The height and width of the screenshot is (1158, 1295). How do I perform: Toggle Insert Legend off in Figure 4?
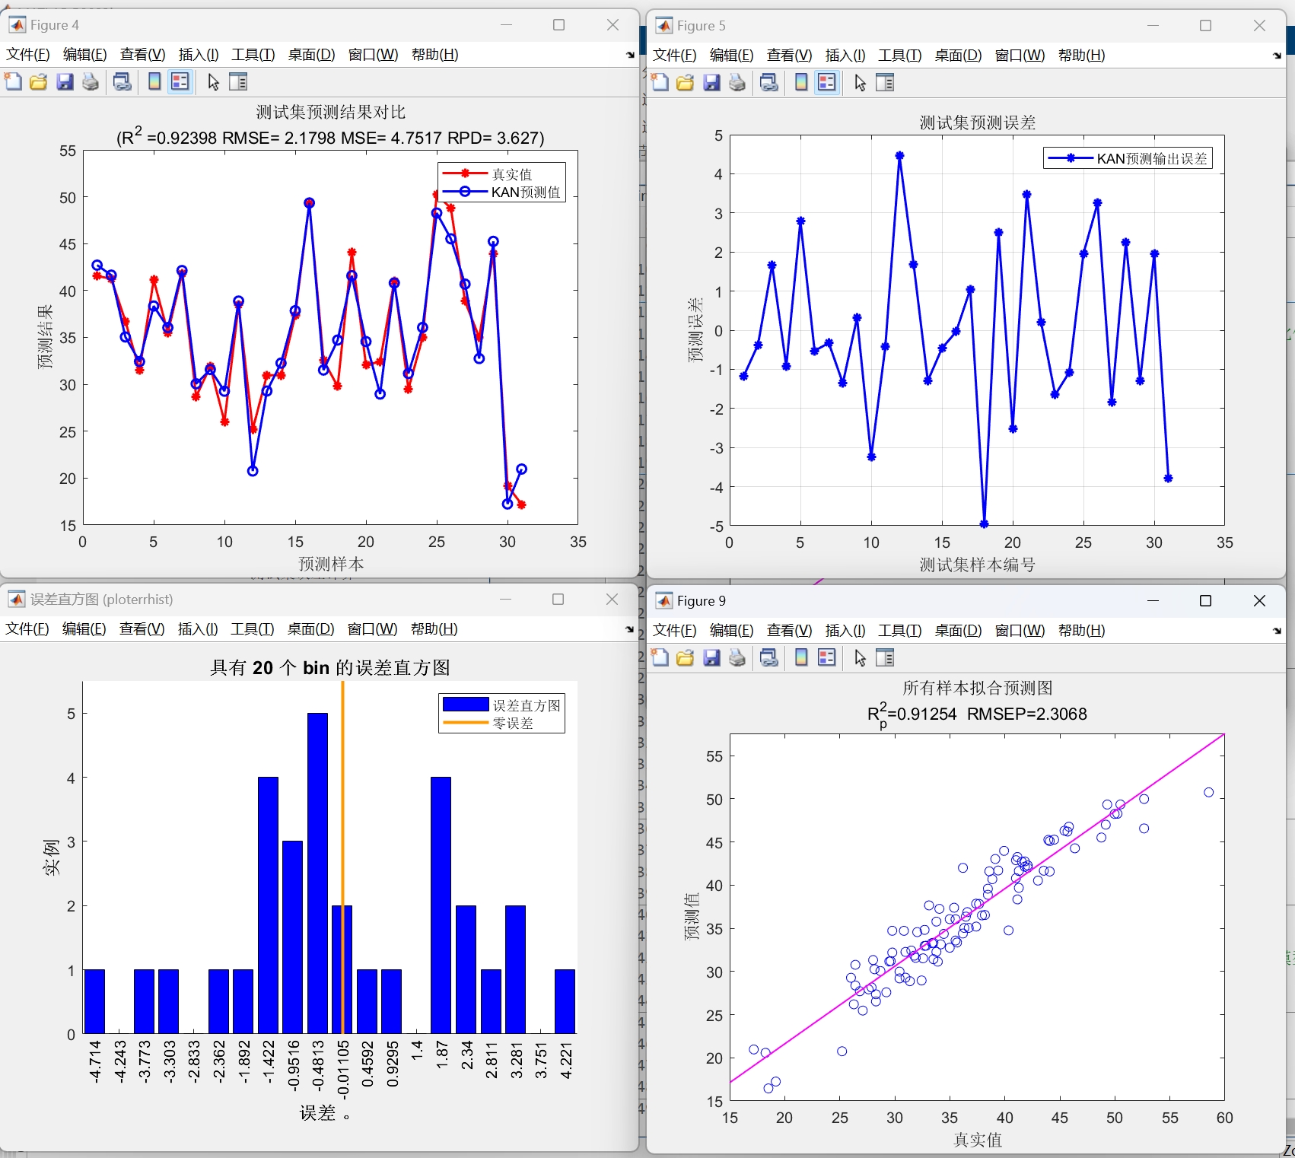pos(180,82)
